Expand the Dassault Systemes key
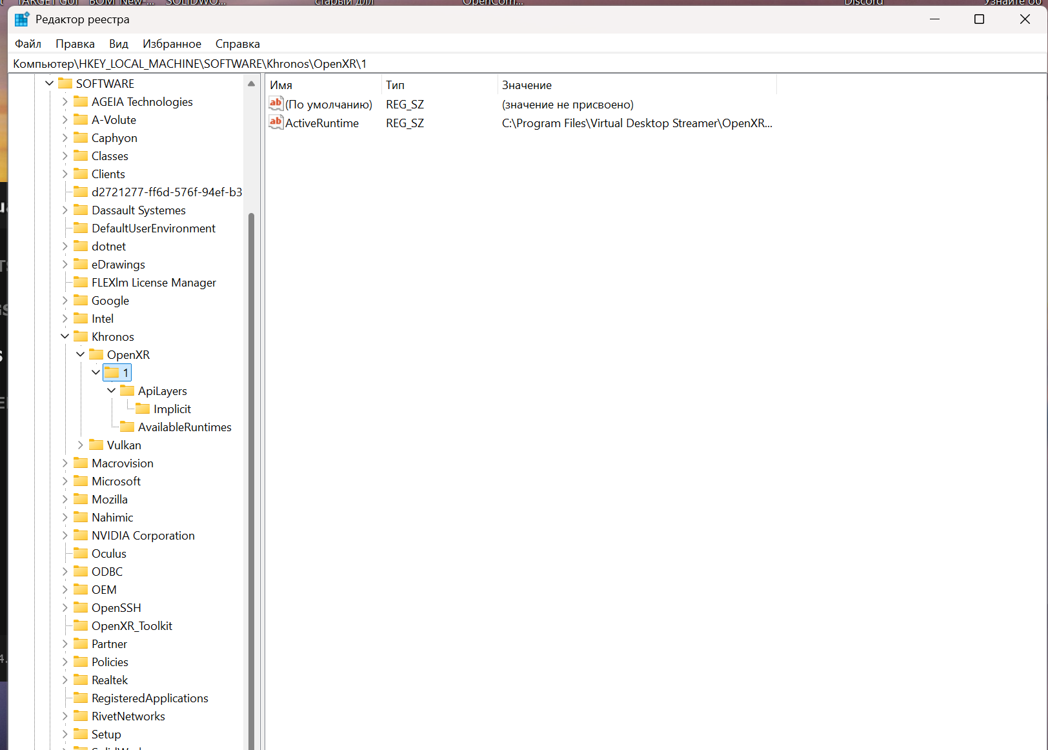 click(65, 210)
